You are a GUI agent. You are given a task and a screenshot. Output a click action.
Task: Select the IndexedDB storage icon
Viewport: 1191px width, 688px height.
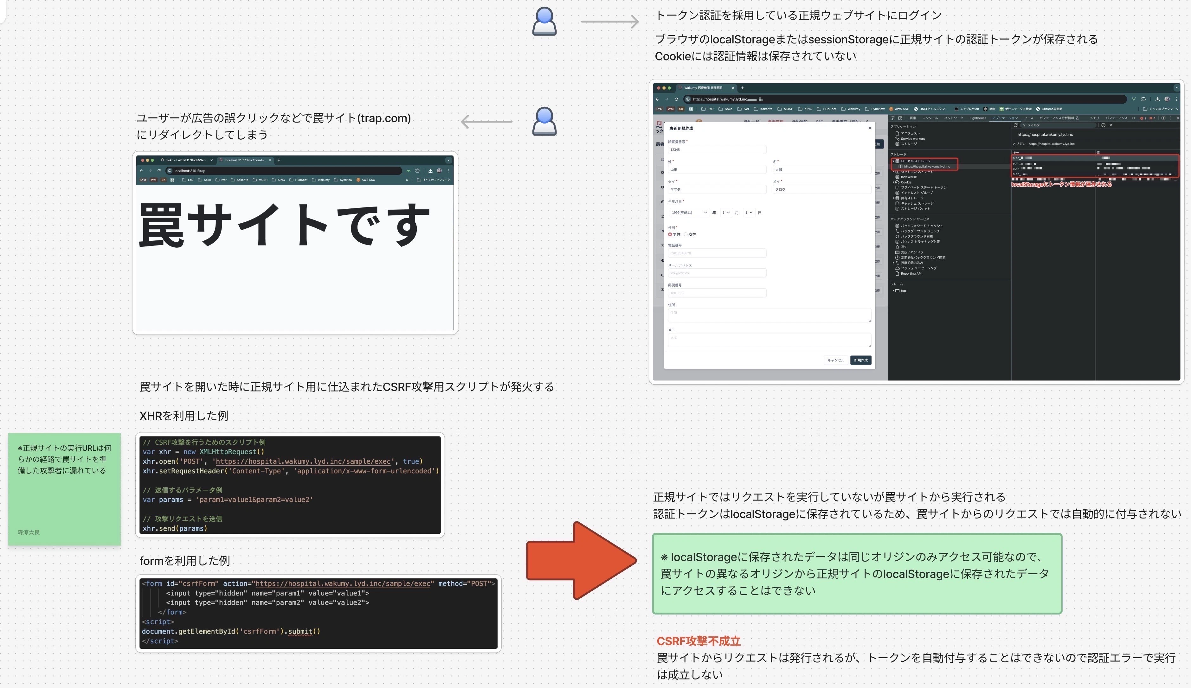tap(898, 177)
